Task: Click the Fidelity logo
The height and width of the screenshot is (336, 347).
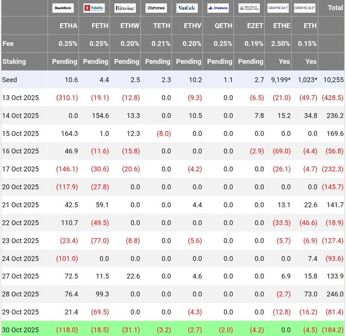Action: point(95,8)
